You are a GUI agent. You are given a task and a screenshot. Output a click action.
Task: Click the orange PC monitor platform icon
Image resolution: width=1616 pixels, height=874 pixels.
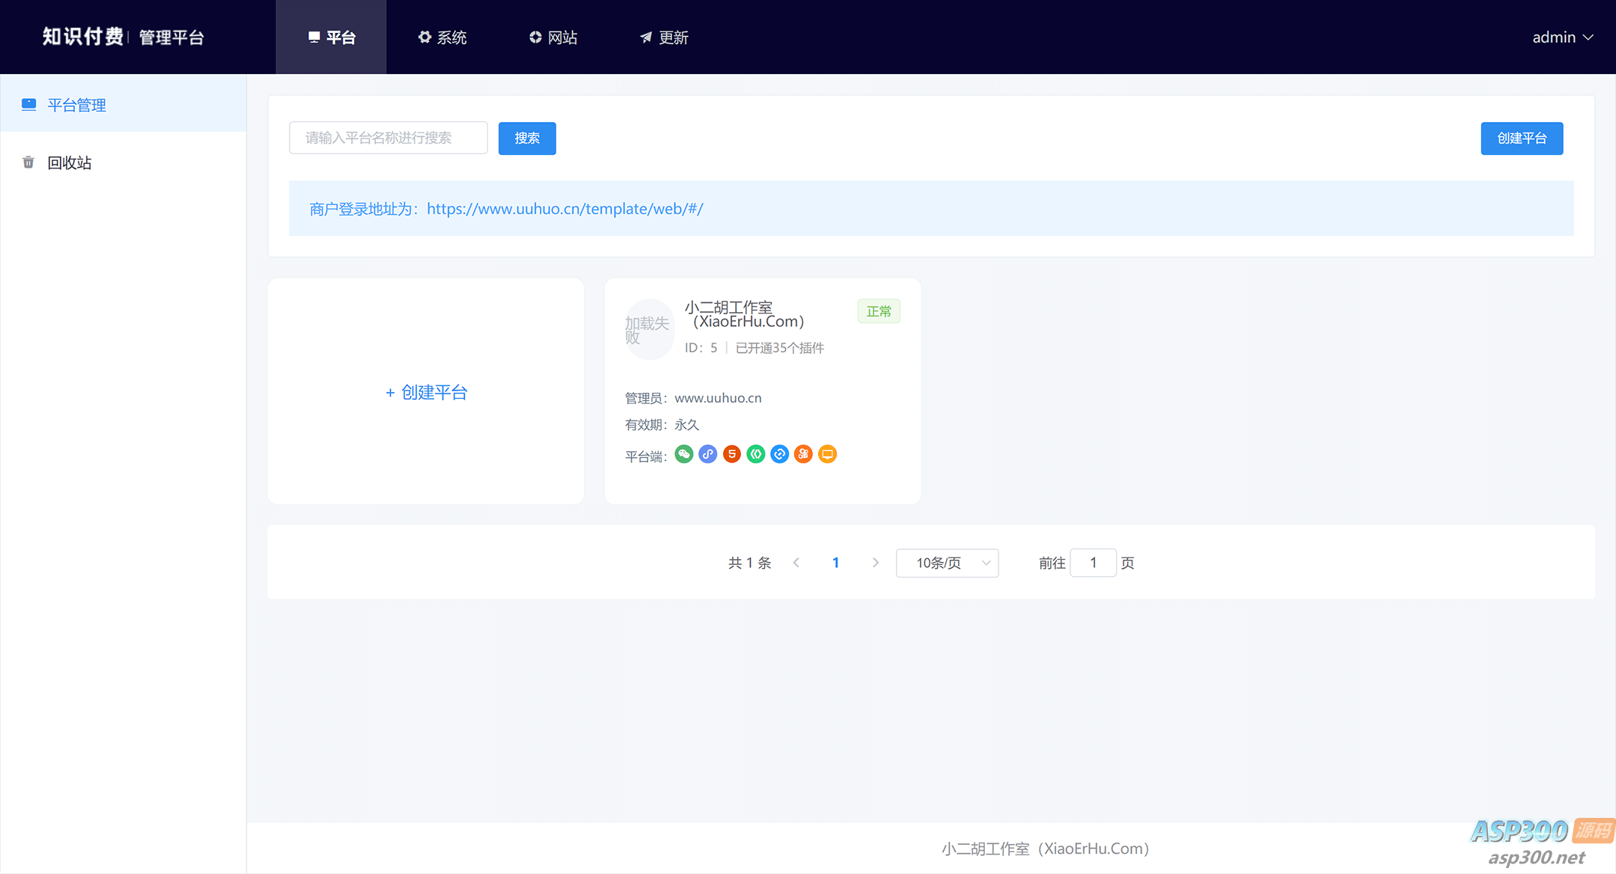(827, 454)
